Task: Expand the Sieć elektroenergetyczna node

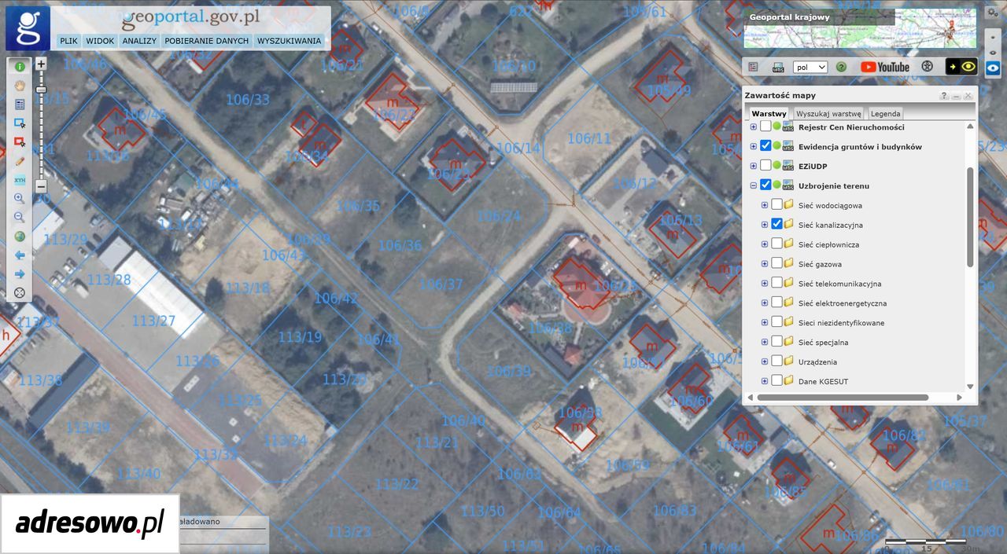Action: click(765, 303)
